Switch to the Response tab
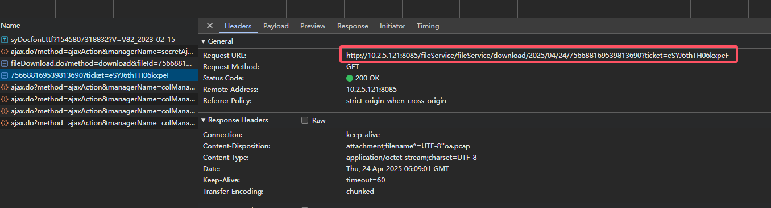771x208 pixels. point(353,26)
